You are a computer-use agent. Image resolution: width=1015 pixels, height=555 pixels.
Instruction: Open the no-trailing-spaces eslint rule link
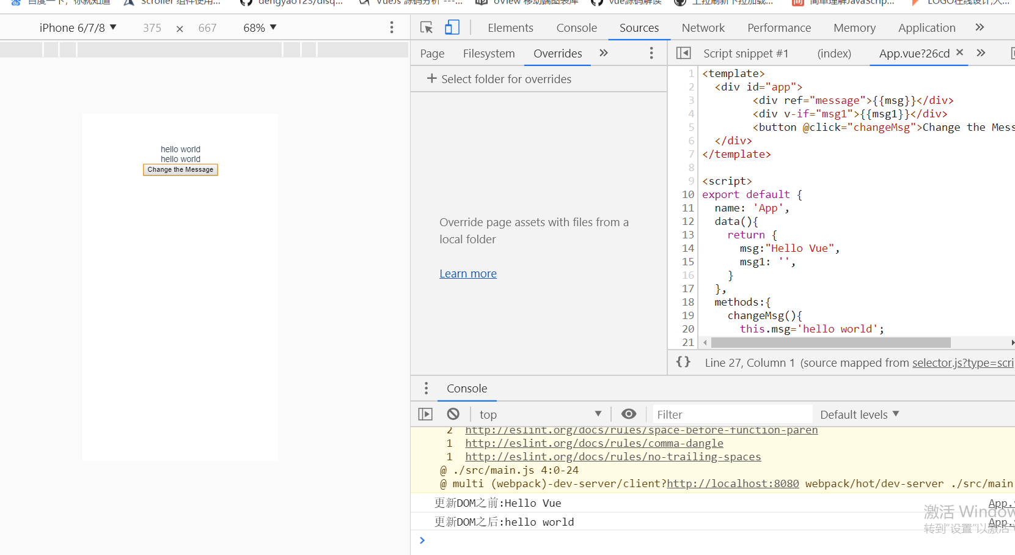(613, 457)
